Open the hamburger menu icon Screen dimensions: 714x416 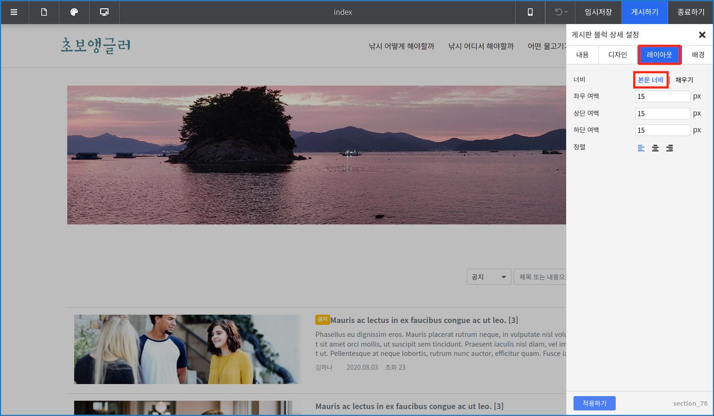click(x=14, y=12)
